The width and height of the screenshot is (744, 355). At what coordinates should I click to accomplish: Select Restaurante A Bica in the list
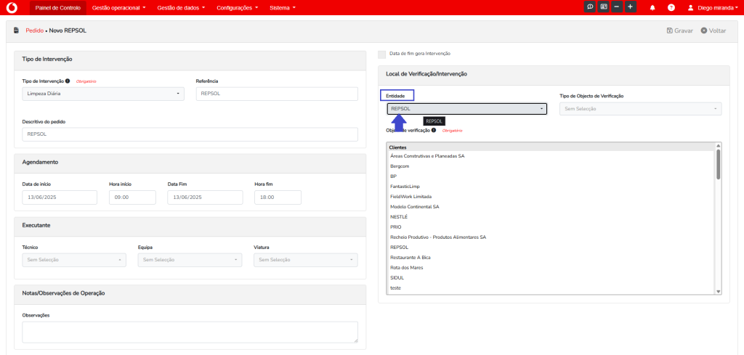[411, 258]
